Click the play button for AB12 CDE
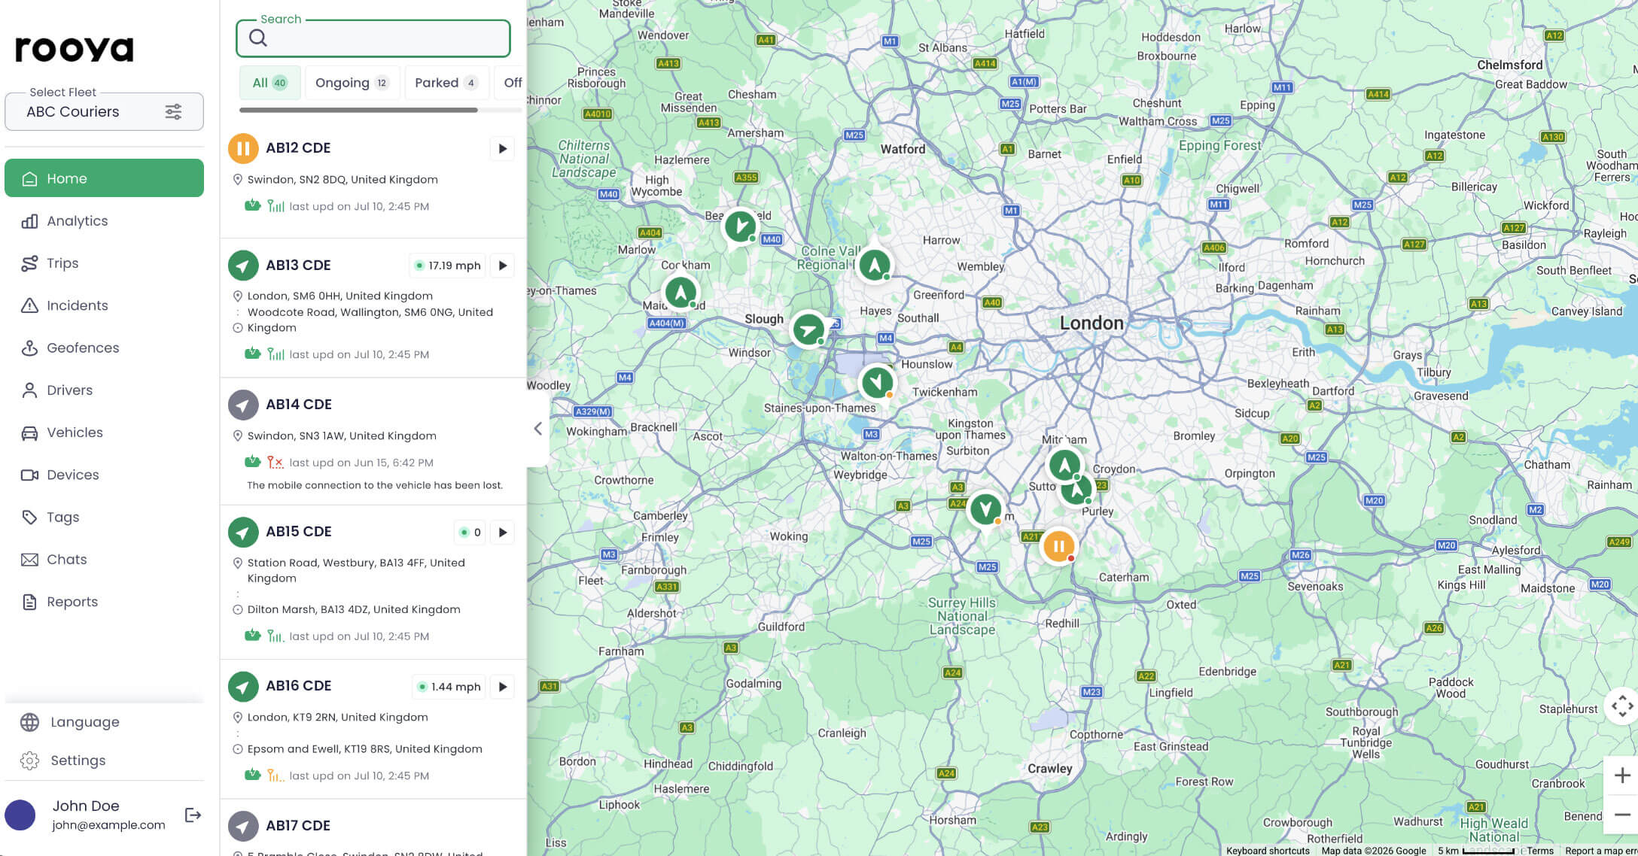This screenshot has width=1638, height=856. coord(502,149)
